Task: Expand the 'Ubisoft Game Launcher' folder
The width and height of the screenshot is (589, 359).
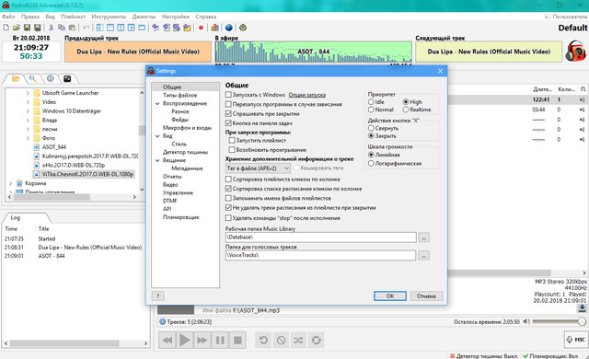Action: click(x=28, y=93)
